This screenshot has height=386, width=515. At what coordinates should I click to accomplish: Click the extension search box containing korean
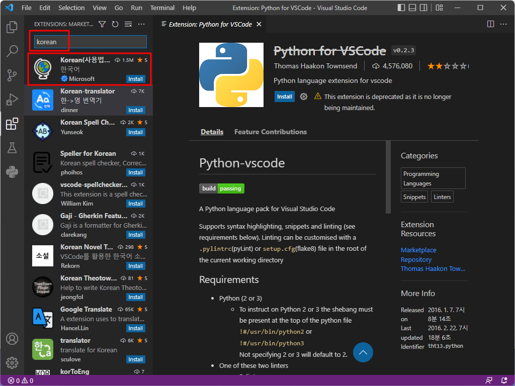point(91,42)
